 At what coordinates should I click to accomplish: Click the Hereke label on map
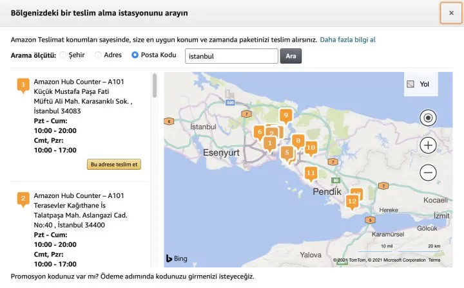(389, 210)
